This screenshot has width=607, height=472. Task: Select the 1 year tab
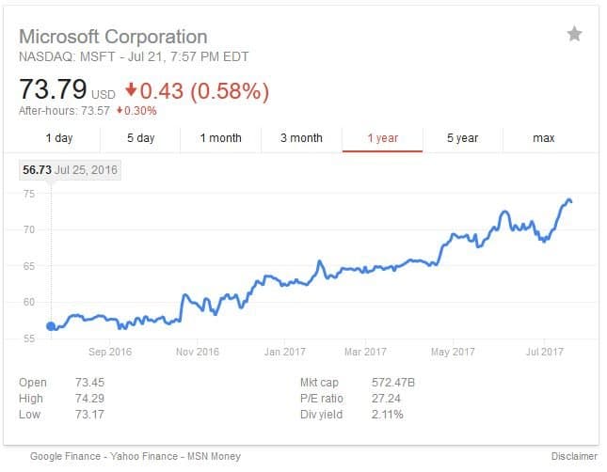coord(382,138)
